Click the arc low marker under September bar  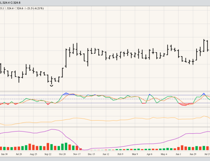52,85
